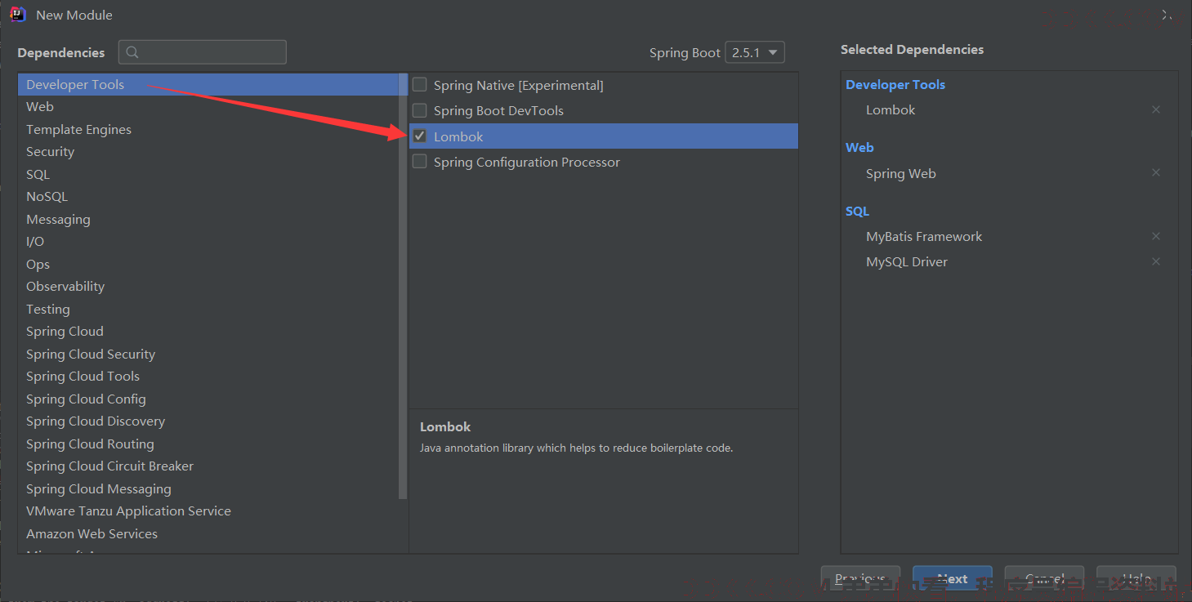The image size is (1192, 602).
Task: Click the Cancel button
Action: click(1044, 578)
